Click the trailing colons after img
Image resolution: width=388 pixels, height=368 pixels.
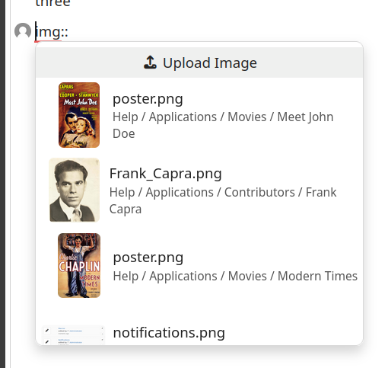click(x=65, y=33)
